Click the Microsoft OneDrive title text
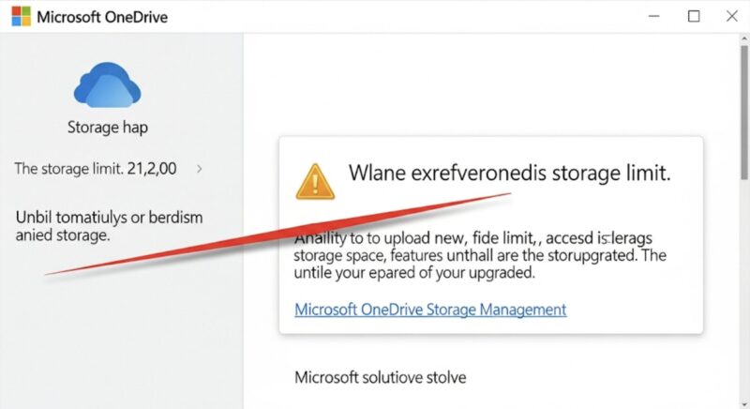Image resolution: width=750 pixels, height=409 pixels. click(x=102, y=17)
